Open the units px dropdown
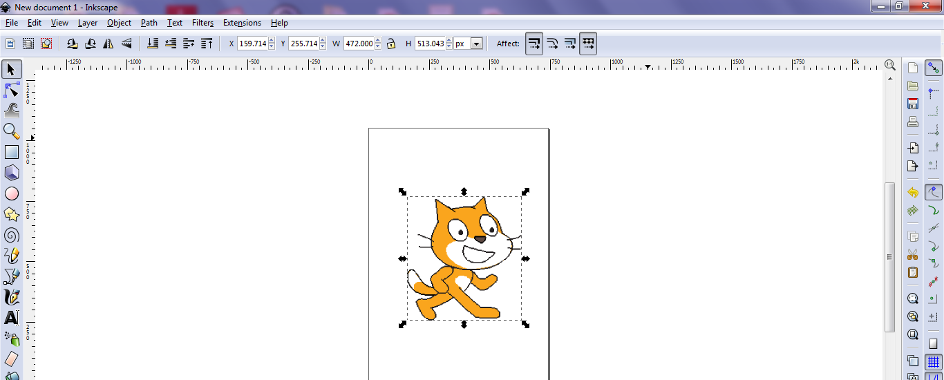 click(476, 44)
